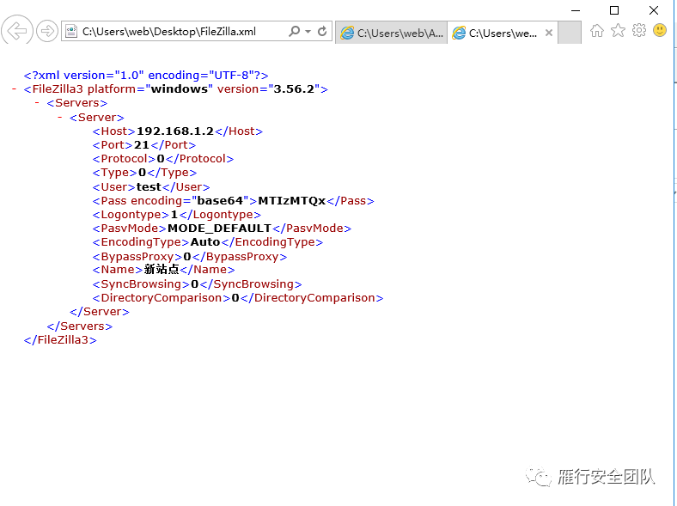Click the XML page icon in the address bar
Viewport: 677px width, 506px height.
[71, 31]
